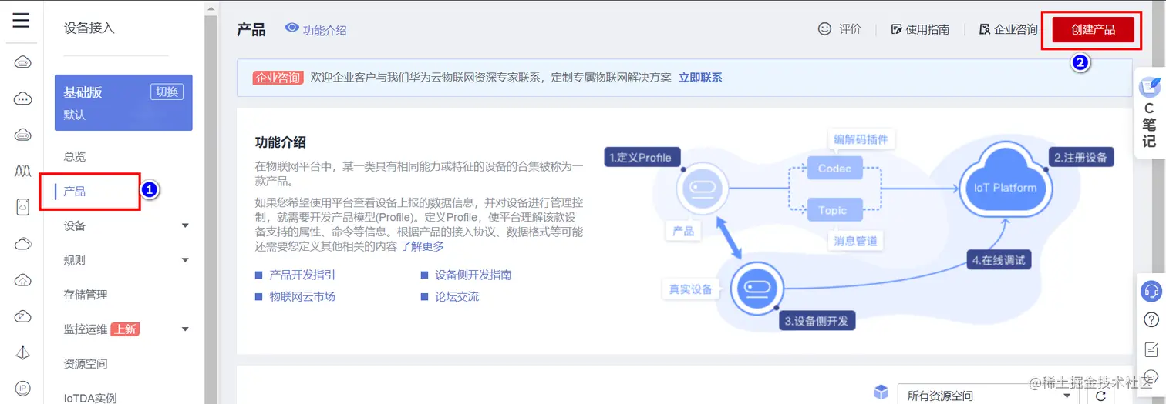The height and width of the screenshot is (404, 1166).
Task: Open the hamburger menu icon
Action: tap(21, 20)
